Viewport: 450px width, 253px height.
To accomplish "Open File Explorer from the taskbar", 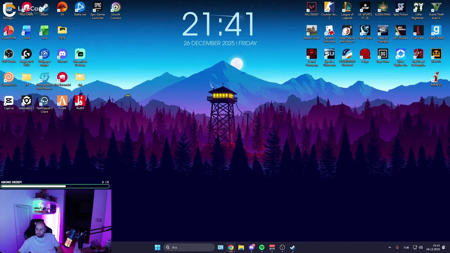I will [x=241, y=247].
